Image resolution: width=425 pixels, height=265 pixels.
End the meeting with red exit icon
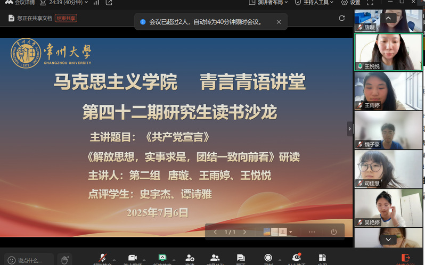click(x=405, y=258)
